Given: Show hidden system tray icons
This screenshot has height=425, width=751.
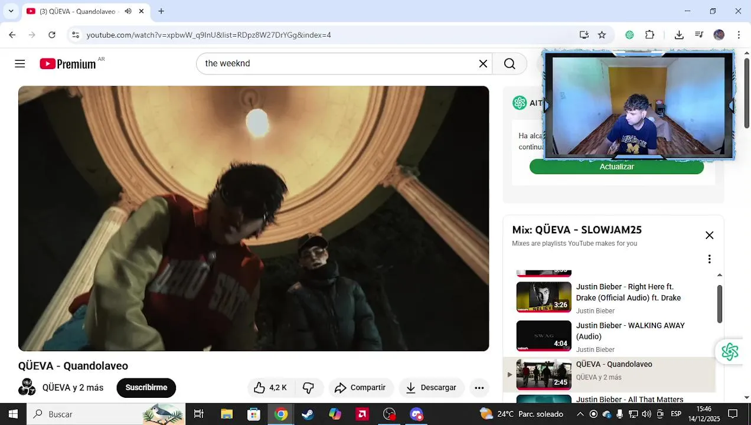Looking at the screenshot, I should (x=580, y=414).
